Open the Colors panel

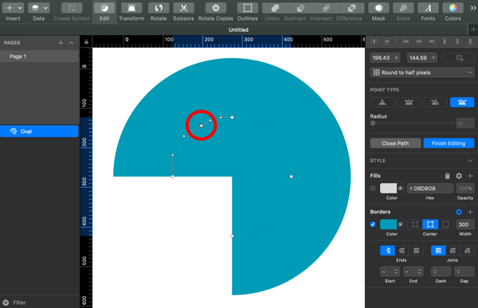coord(453,8)
